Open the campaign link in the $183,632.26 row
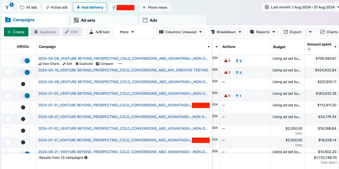Image resolution: width=339 pixels, height=169 pixels. tap(123, 93)
